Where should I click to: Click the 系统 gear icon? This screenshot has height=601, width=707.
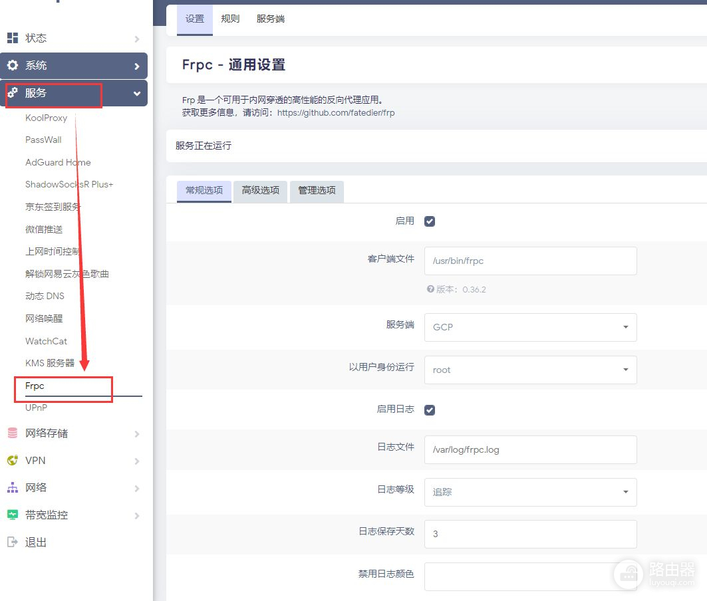point(13,66)
